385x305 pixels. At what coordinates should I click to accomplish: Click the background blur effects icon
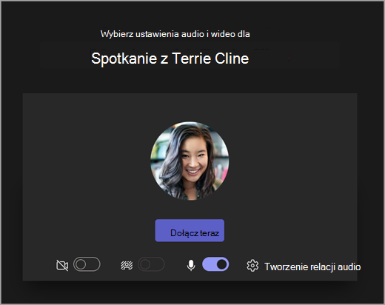[x=127, y=266]
